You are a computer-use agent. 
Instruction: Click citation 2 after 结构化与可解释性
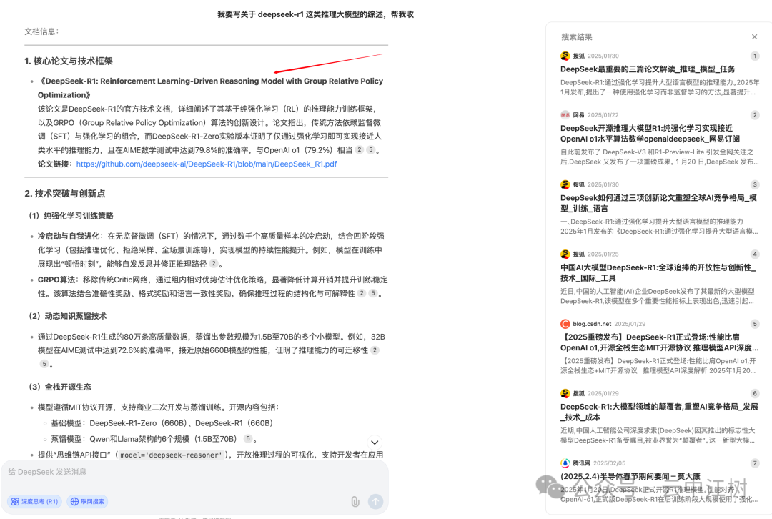click(x=362, y=293)
